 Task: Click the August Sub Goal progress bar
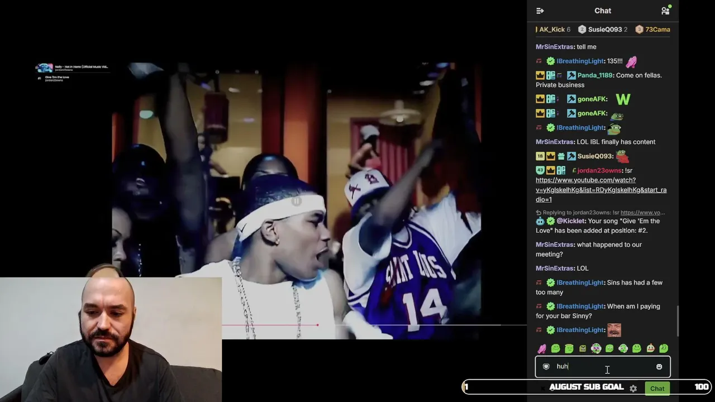[587, 387]
